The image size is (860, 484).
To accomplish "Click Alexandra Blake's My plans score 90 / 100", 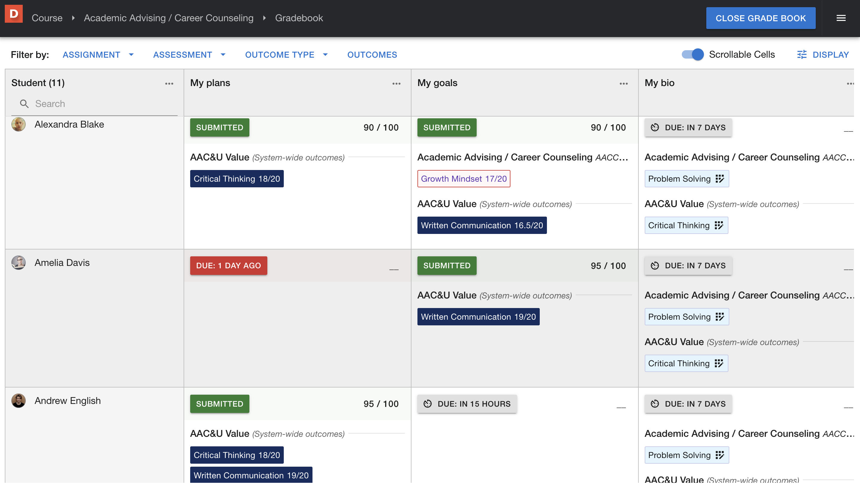I will (381, 127).
